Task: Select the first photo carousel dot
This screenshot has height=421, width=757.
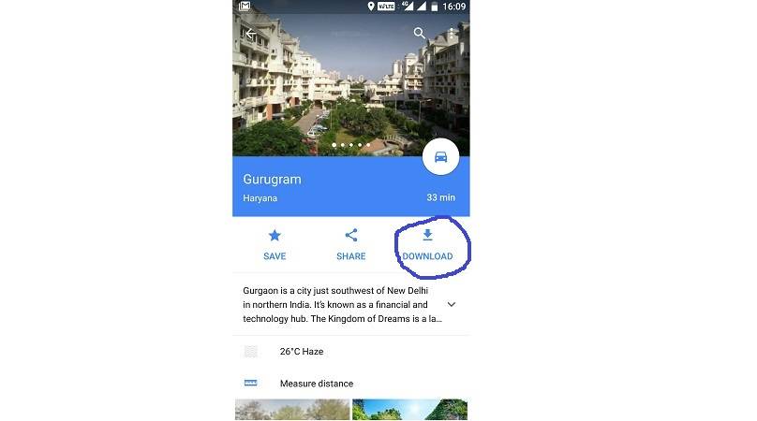Action: tap(334, 145)
